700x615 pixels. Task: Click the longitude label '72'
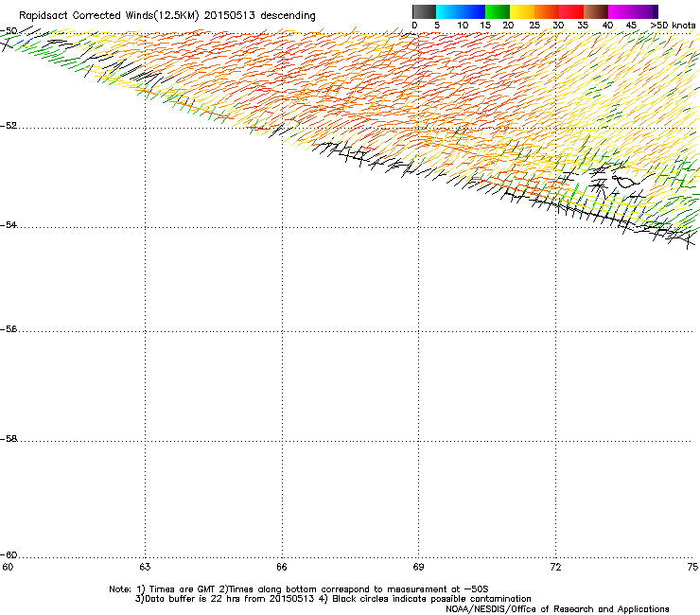tap(556, 567)
